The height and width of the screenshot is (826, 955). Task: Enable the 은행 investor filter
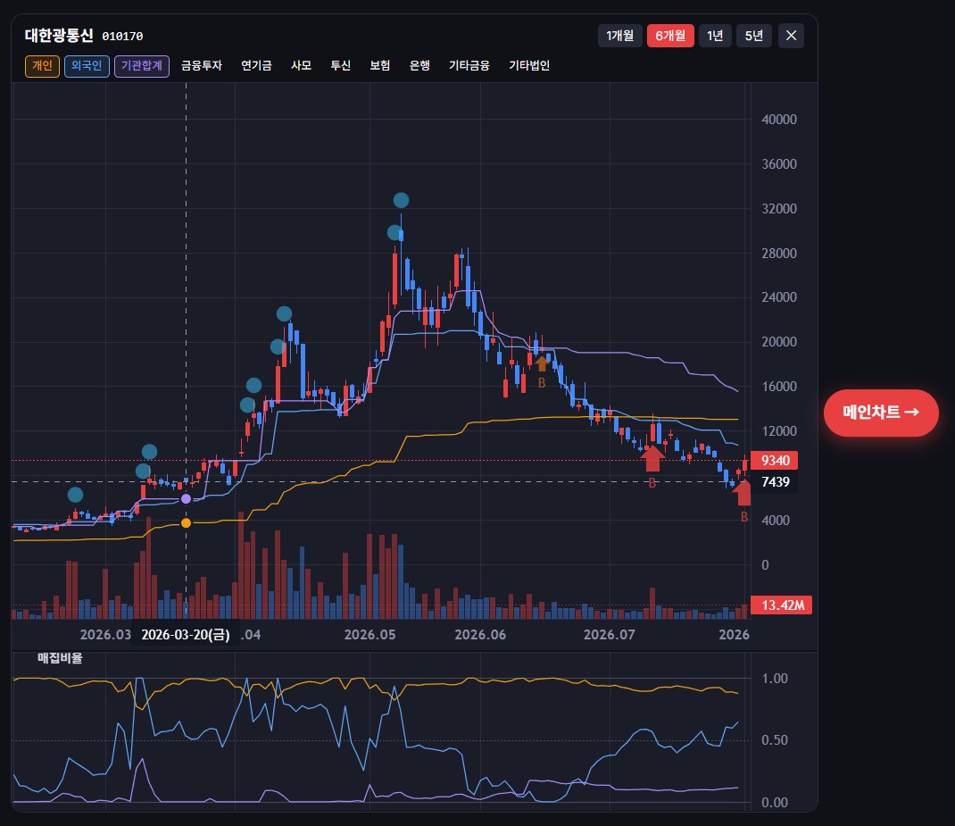pos(419,66)
